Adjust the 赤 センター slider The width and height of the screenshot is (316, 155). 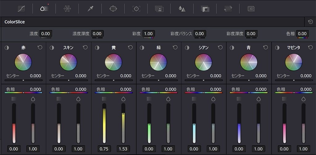(23, 80)
